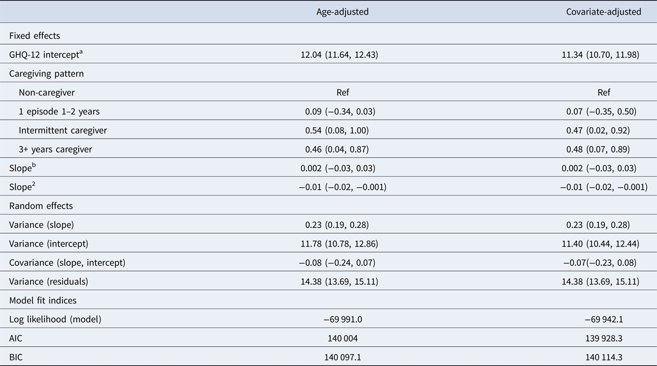The image size is (657, 366).
Task: Select the Intermittent caregiver row label
Action: point(63,130)
